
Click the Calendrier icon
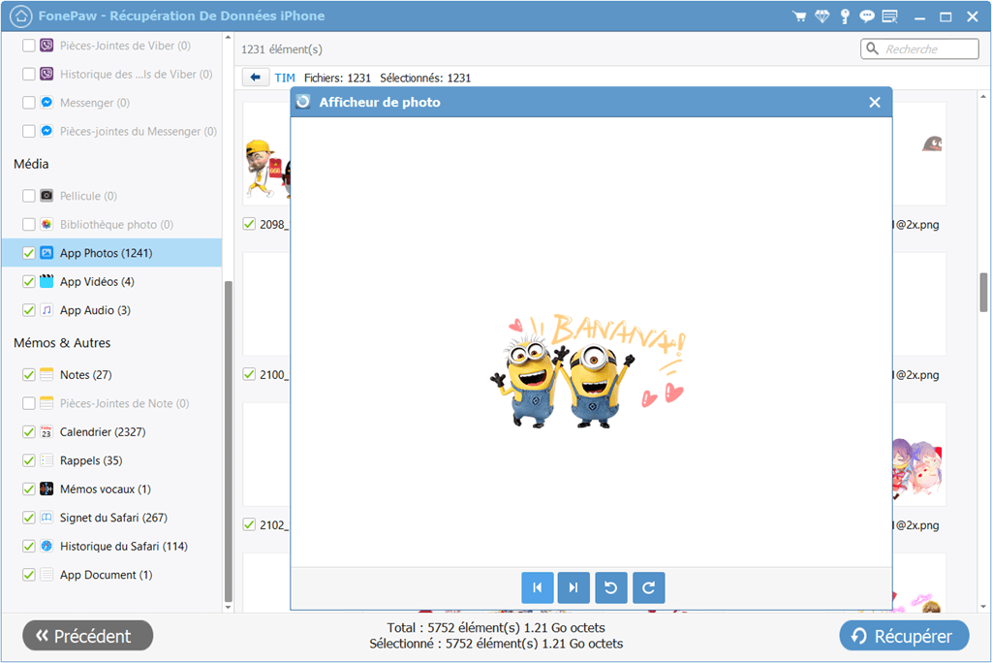pos(46,432)
